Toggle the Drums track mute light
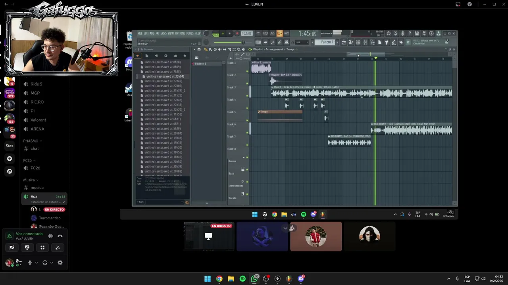Image resolution: width=508 pixels, height=285 pixels. coord(247,169)
